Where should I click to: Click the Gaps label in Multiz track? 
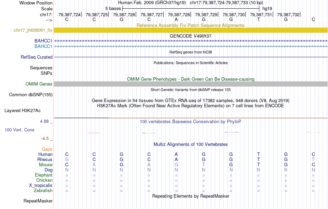[x=47, y=149]
